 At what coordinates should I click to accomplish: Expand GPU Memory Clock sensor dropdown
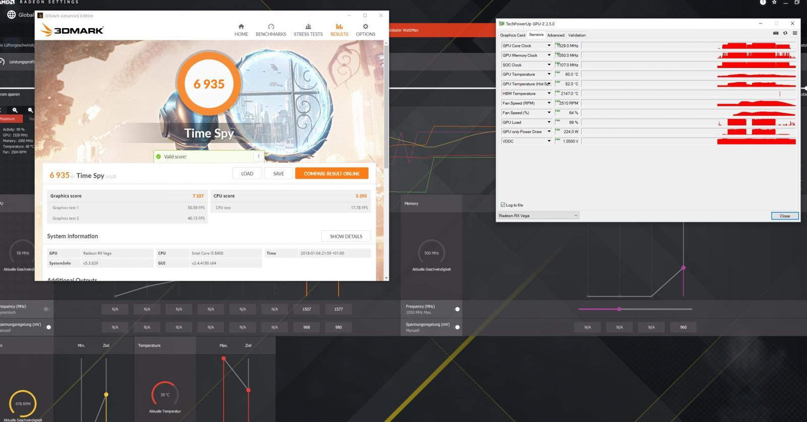click(549, 55)
